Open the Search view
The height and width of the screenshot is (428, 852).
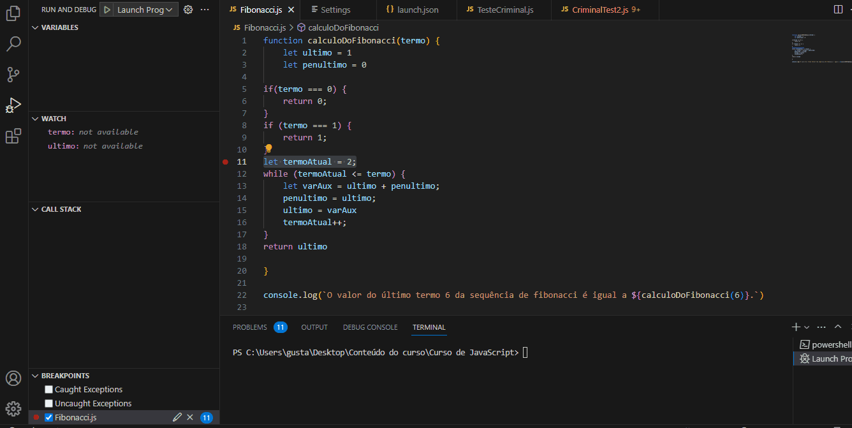[13, 43]
